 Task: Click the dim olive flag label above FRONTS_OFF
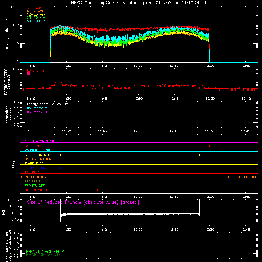(x=32, y=181)
